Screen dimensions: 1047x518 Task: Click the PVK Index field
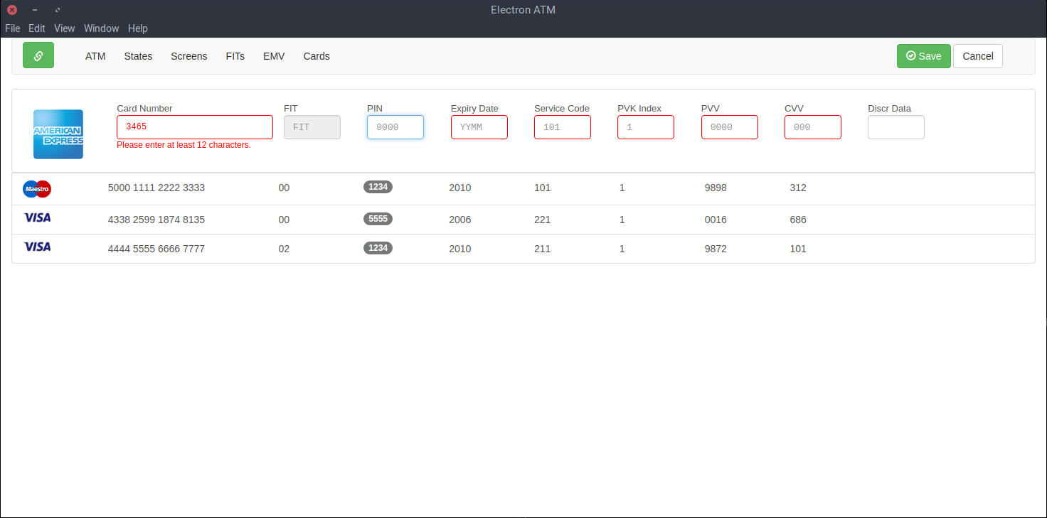point(646,127)
